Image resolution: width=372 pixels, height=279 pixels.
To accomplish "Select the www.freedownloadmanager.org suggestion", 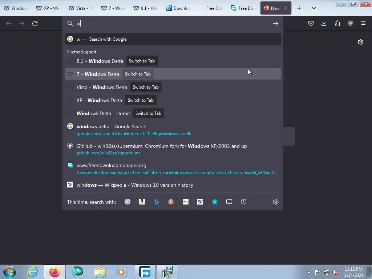I will (x=173, y=169).
